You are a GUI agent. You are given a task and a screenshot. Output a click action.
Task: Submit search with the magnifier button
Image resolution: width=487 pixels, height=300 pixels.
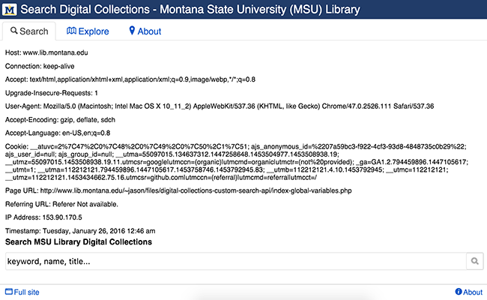click(x=474, y=261)
